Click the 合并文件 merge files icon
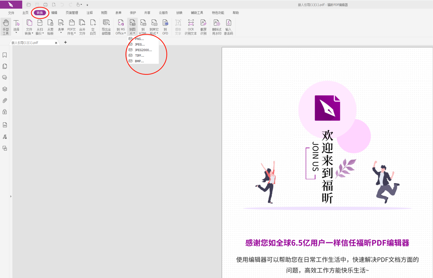This screenshot has height=278, width=433. click(82, 27)
